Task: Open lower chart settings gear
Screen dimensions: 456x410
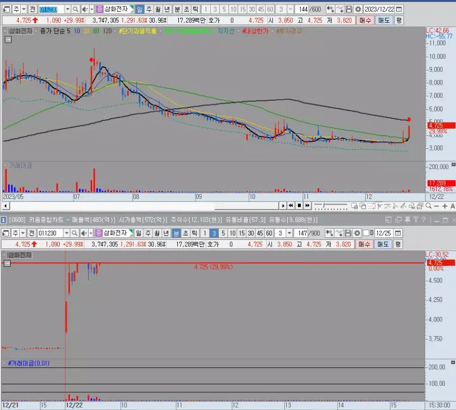Action: tap(357, 233)
